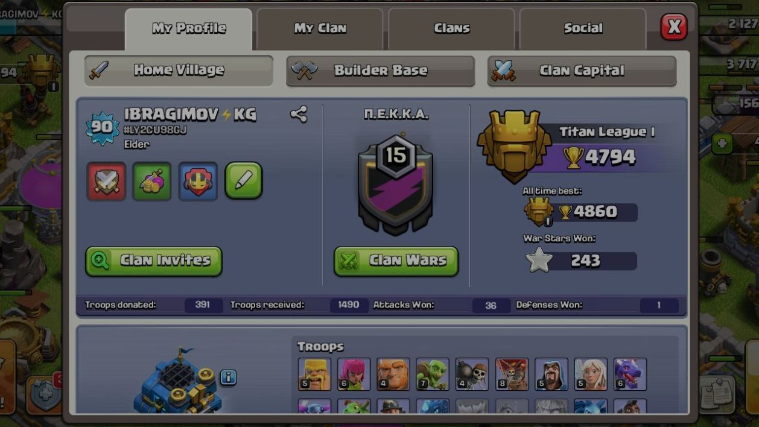Tap the share icon beside player name
This screenshot has height=427, width=759.
click(299, 114)
